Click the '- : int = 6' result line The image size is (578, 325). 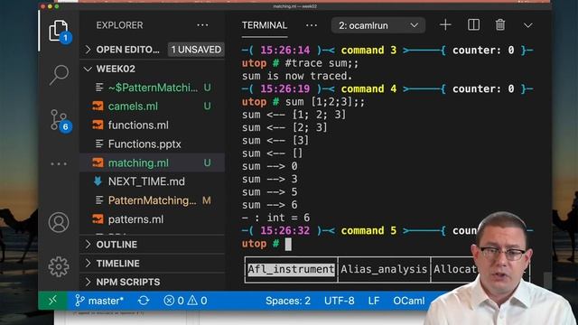click(x=275, y=218)
